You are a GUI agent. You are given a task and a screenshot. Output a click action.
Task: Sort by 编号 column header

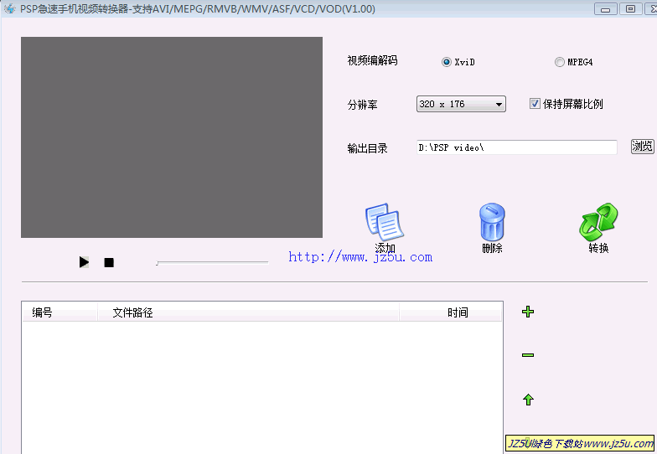click(x=59, y=312)
